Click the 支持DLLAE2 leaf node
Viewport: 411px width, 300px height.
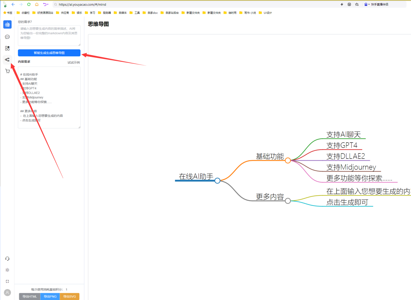coord(346,156)
